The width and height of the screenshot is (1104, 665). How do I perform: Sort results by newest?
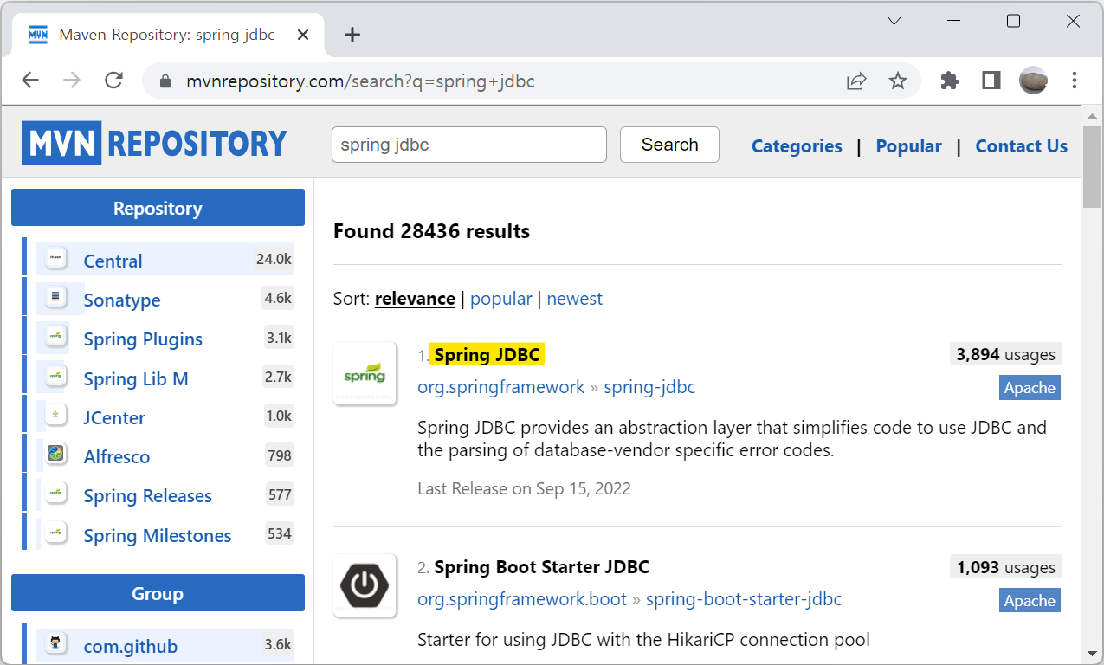(x=574, y=299)
